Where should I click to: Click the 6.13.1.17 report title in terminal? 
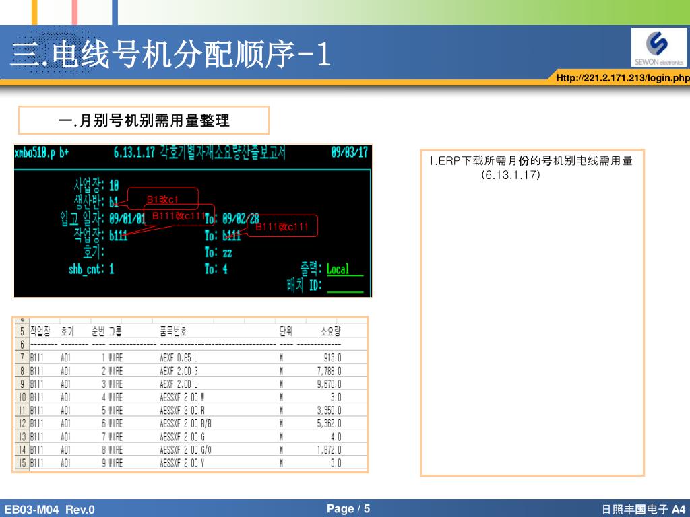(x=199, y=152)
